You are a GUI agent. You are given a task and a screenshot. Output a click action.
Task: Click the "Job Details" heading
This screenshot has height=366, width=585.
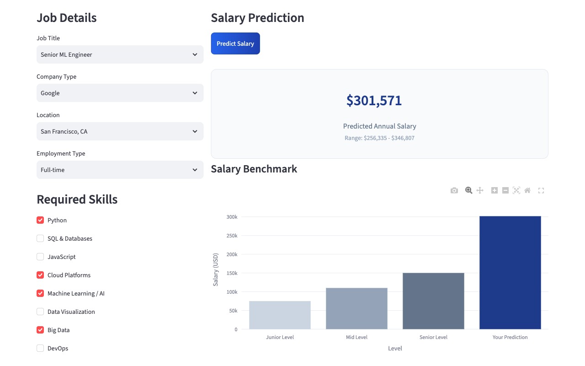point(67,18)
